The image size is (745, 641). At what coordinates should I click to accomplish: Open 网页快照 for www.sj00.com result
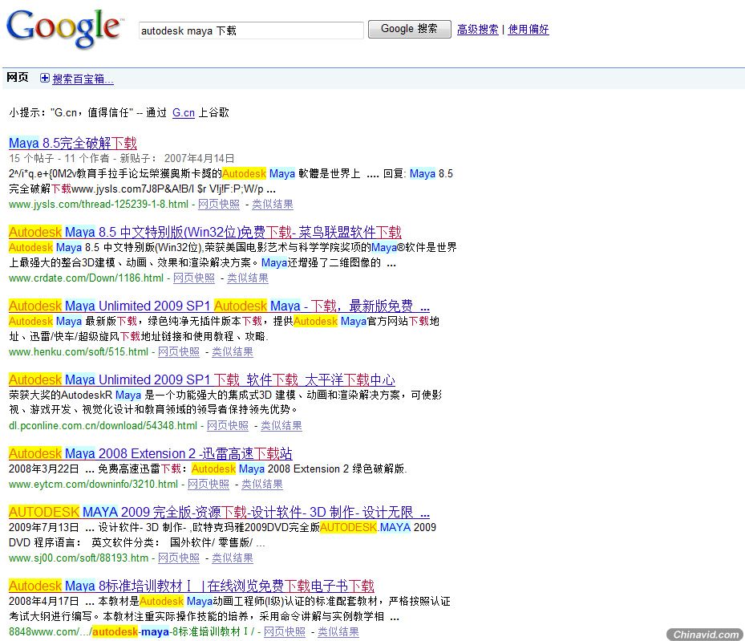(x=179, y=558)
